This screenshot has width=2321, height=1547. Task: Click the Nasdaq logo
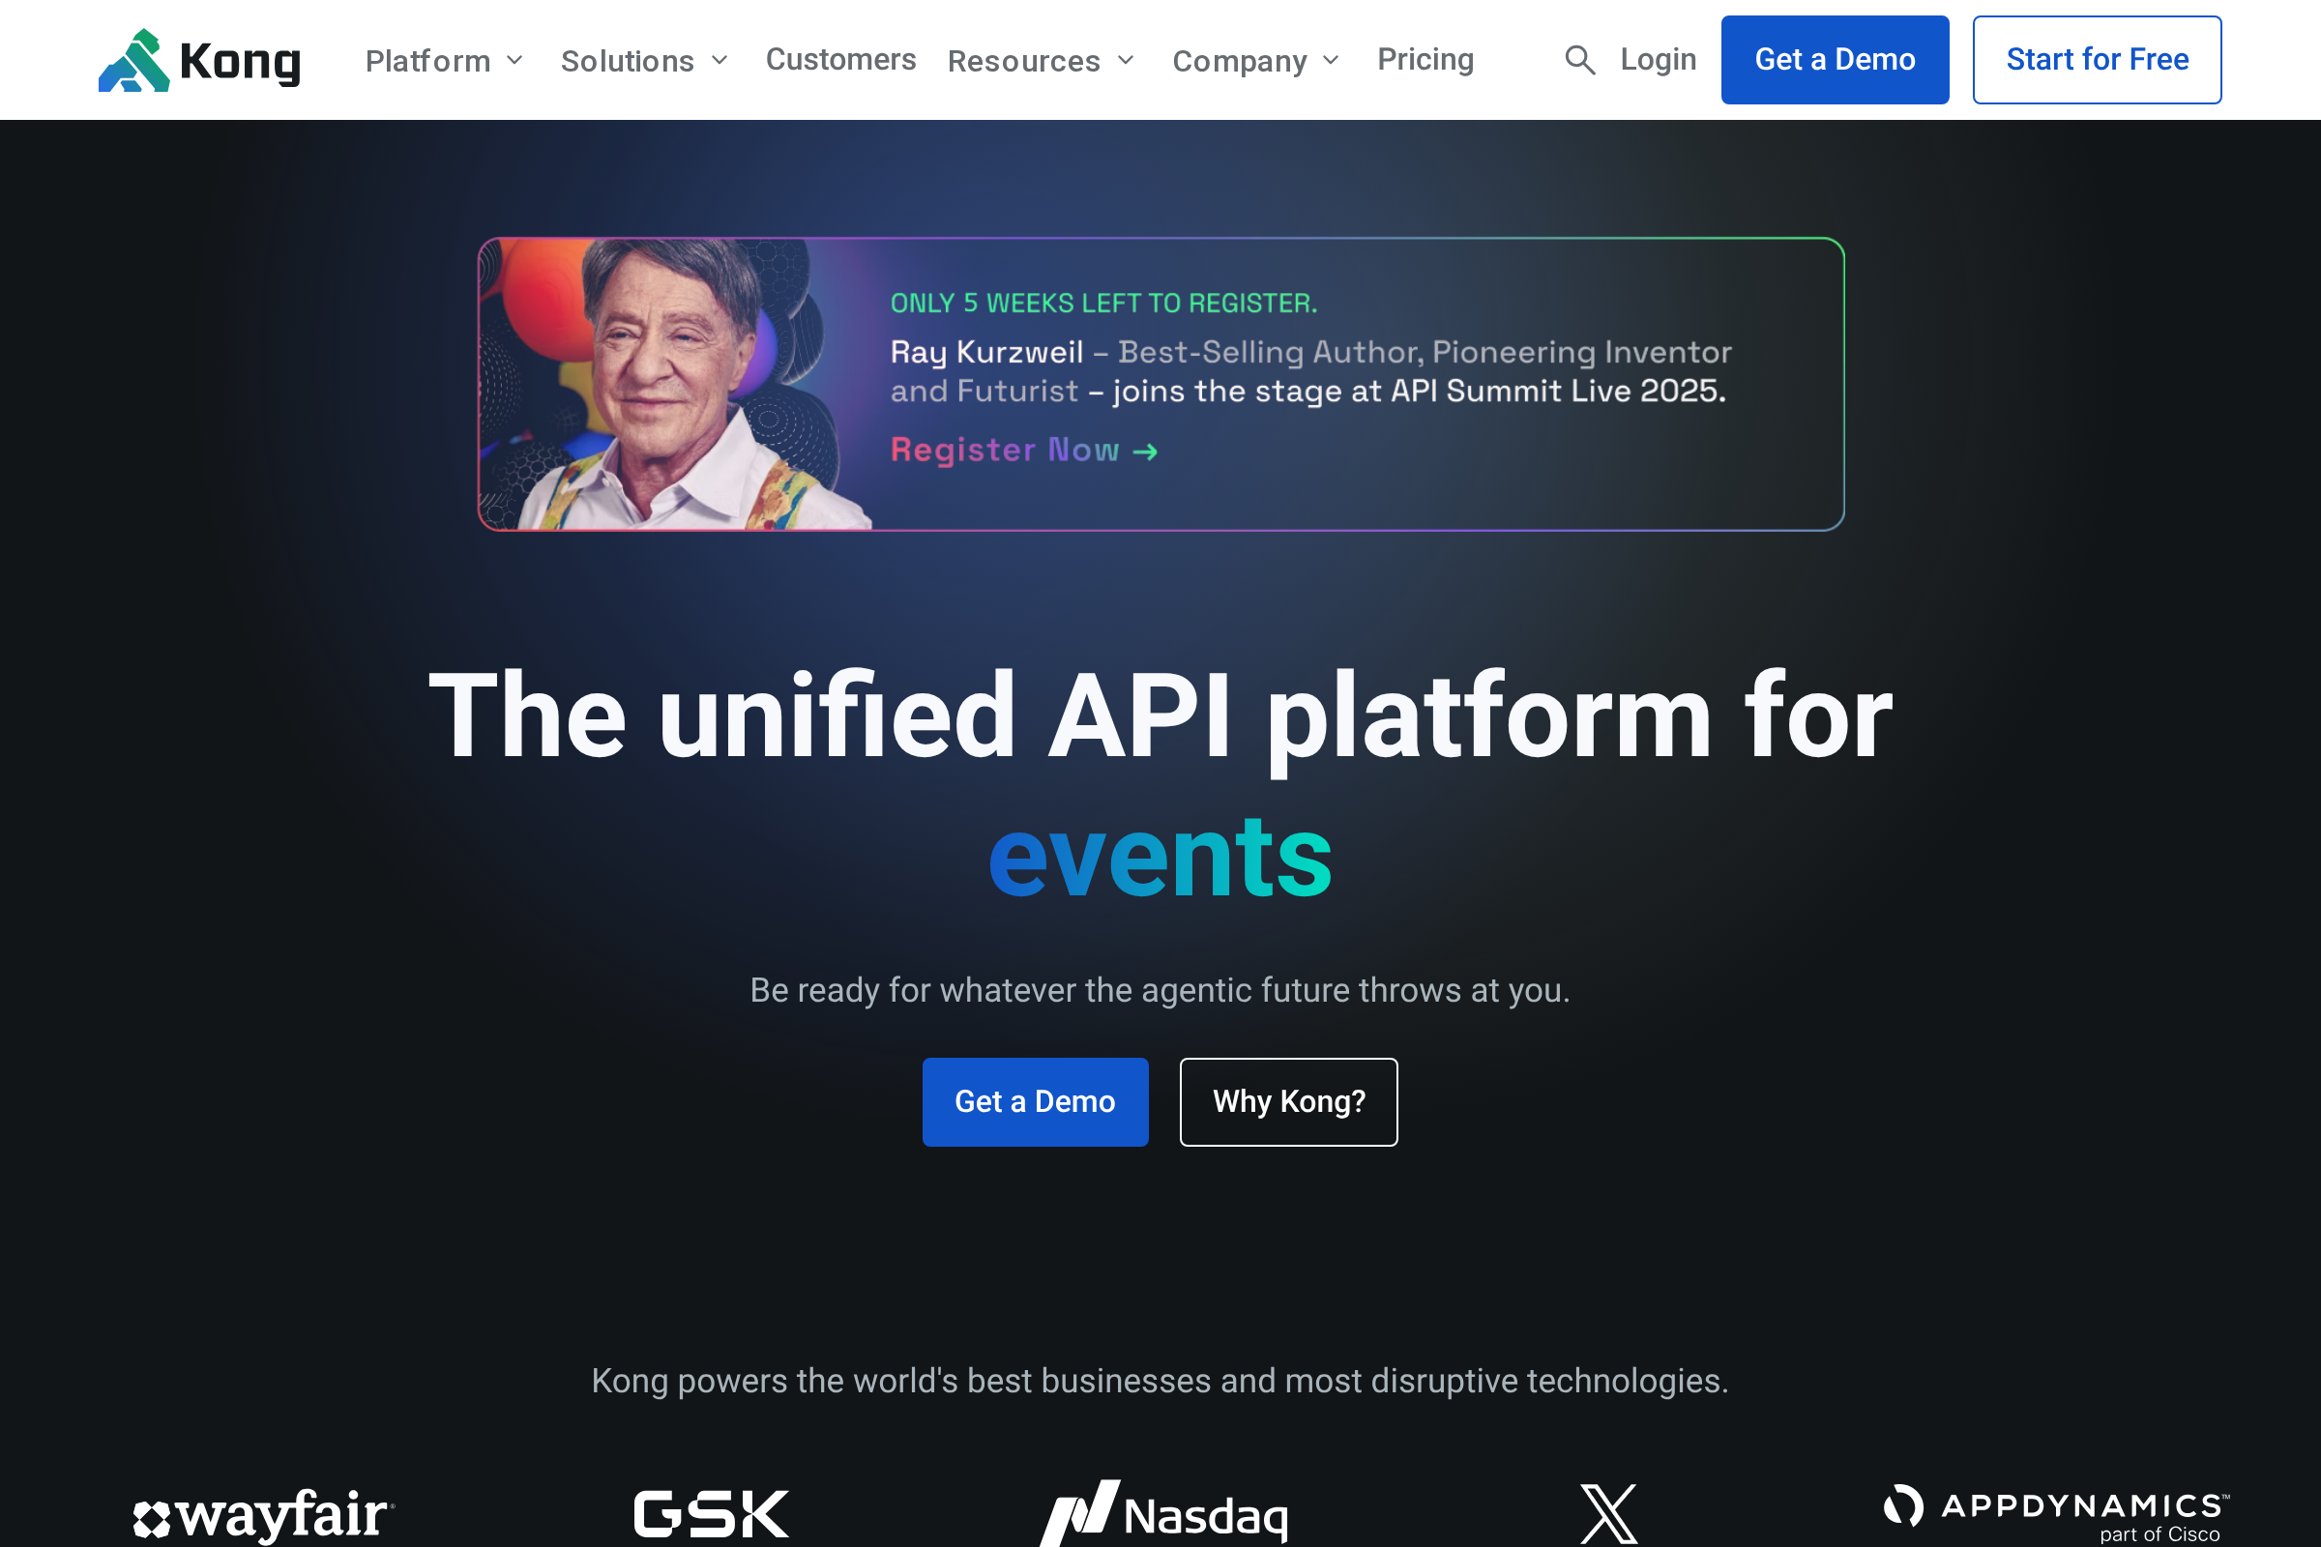pos(1164,1513)
